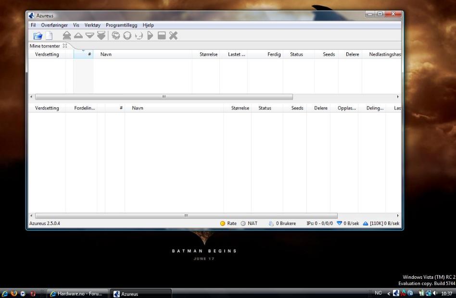This screenshot has height=298, width=456.
Task: Open the Overføringer menu
Action: click(x=54, y=25)
